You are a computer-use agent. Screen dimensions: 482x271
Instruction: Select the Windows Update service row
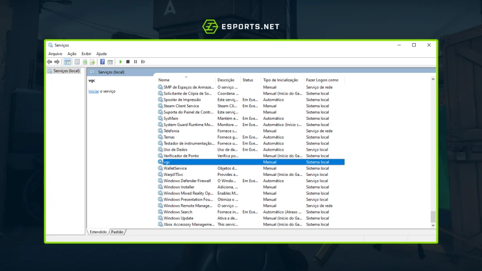pyautogui.click(x=178, y=218)
